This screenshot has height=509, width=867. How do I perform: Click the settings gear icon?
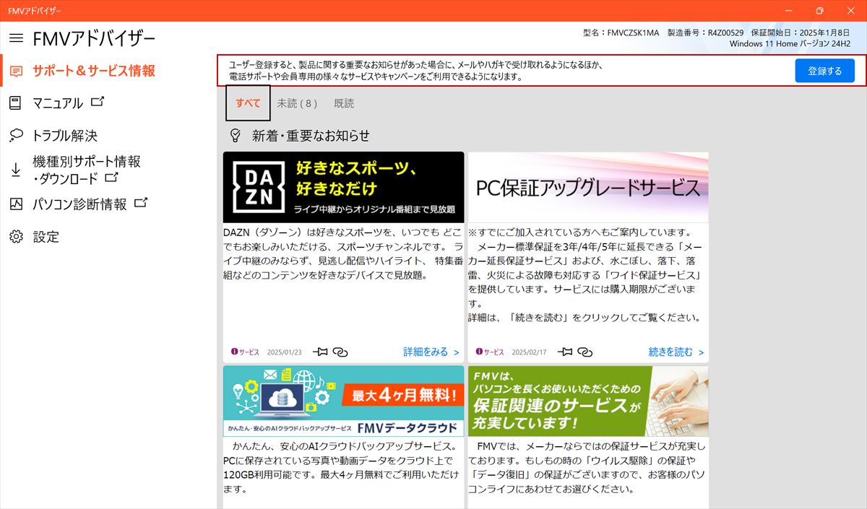(x=16, y=236)
